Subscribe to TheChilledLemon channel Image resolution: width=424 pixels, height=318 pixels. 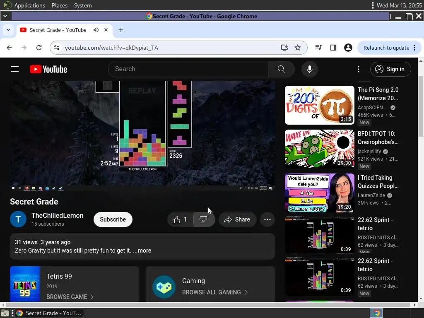(113, 219)
